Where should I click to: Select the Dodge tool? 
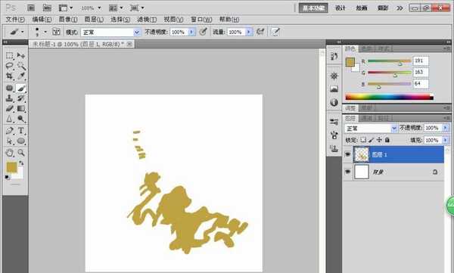pos(21,119)
